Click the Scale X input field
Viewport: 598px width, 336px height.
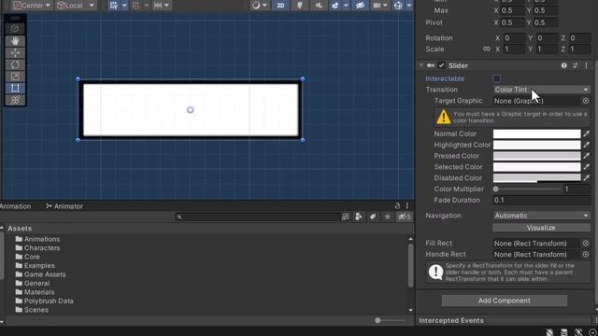513,49
